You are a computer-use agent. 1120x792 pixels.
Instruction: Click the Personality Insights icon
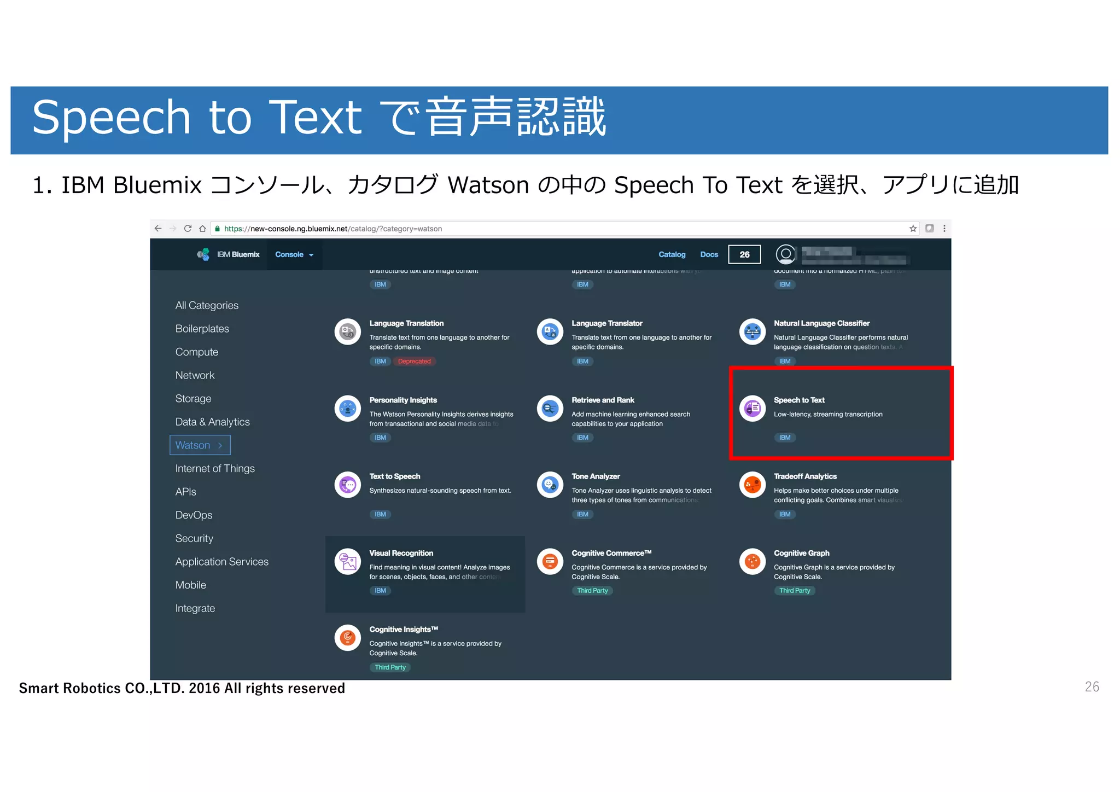pos(348,408)
